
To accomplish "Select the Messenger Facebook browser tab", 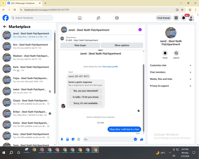I will 24,3.
